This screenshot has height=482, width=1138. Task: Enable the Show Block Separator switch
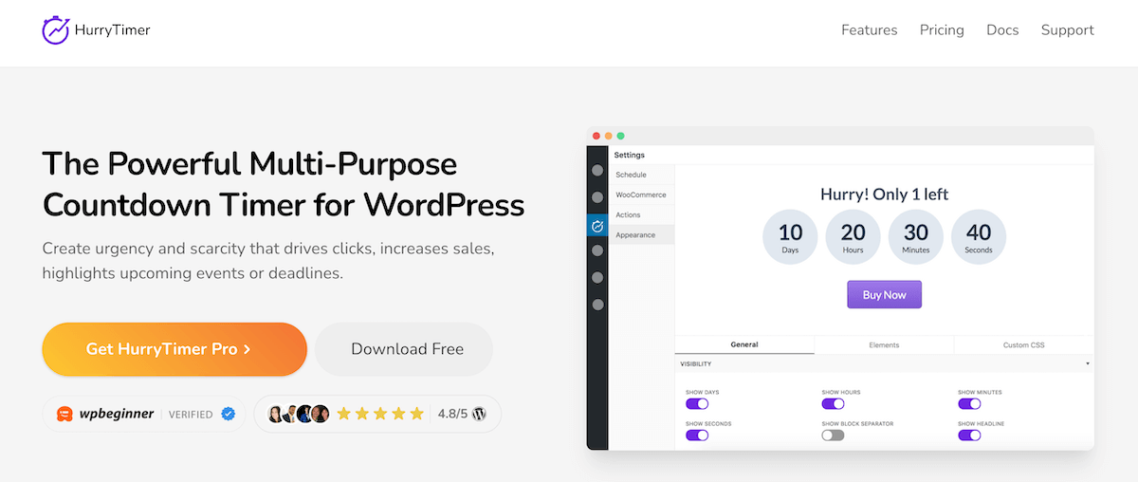click(x=833, y=436)
